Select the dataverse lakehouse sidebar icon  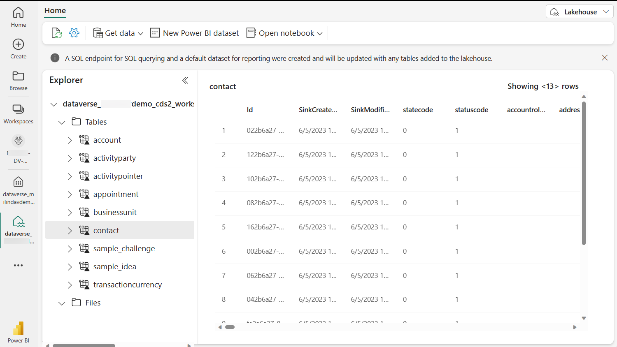(19, 221)
